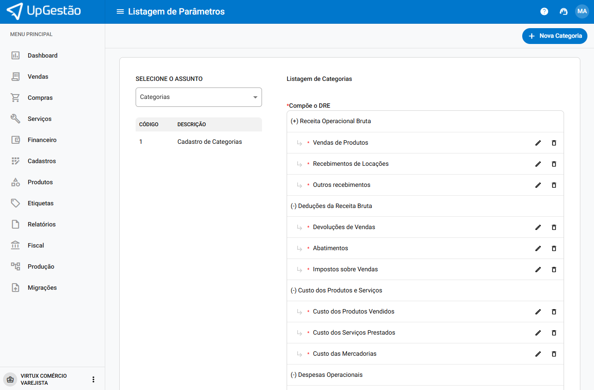Edit the Custo dos Serviços Prestados category
The image size is (594, 390).
click(x=538, y=333)
